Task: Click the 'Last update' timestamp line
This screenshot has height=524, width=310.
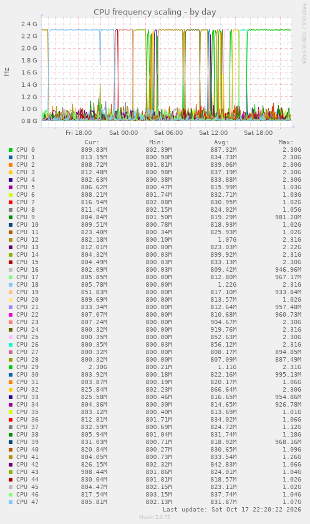Action: (x=232, y=510)
